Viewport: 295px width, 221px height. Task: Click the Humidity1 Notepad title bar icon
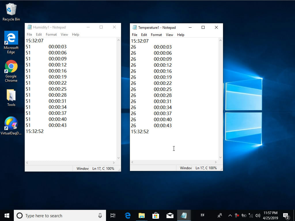[29, 27]
